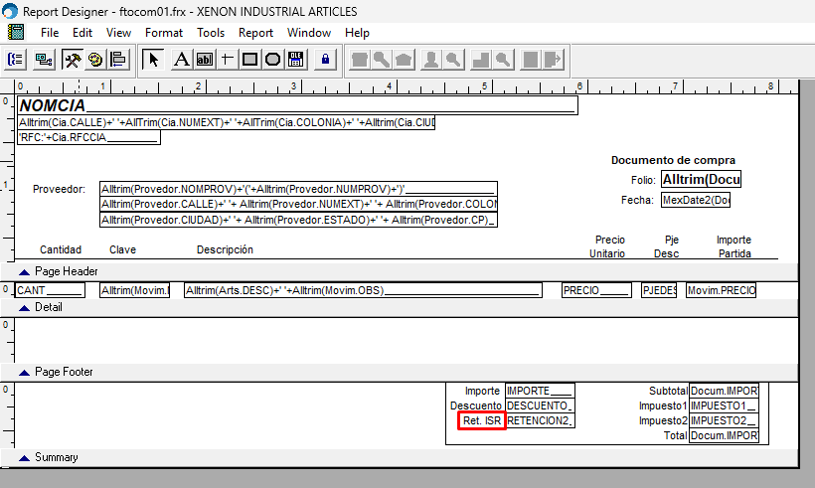Select the Alltrim(Provedor.CALLE) field

point(298,204)
